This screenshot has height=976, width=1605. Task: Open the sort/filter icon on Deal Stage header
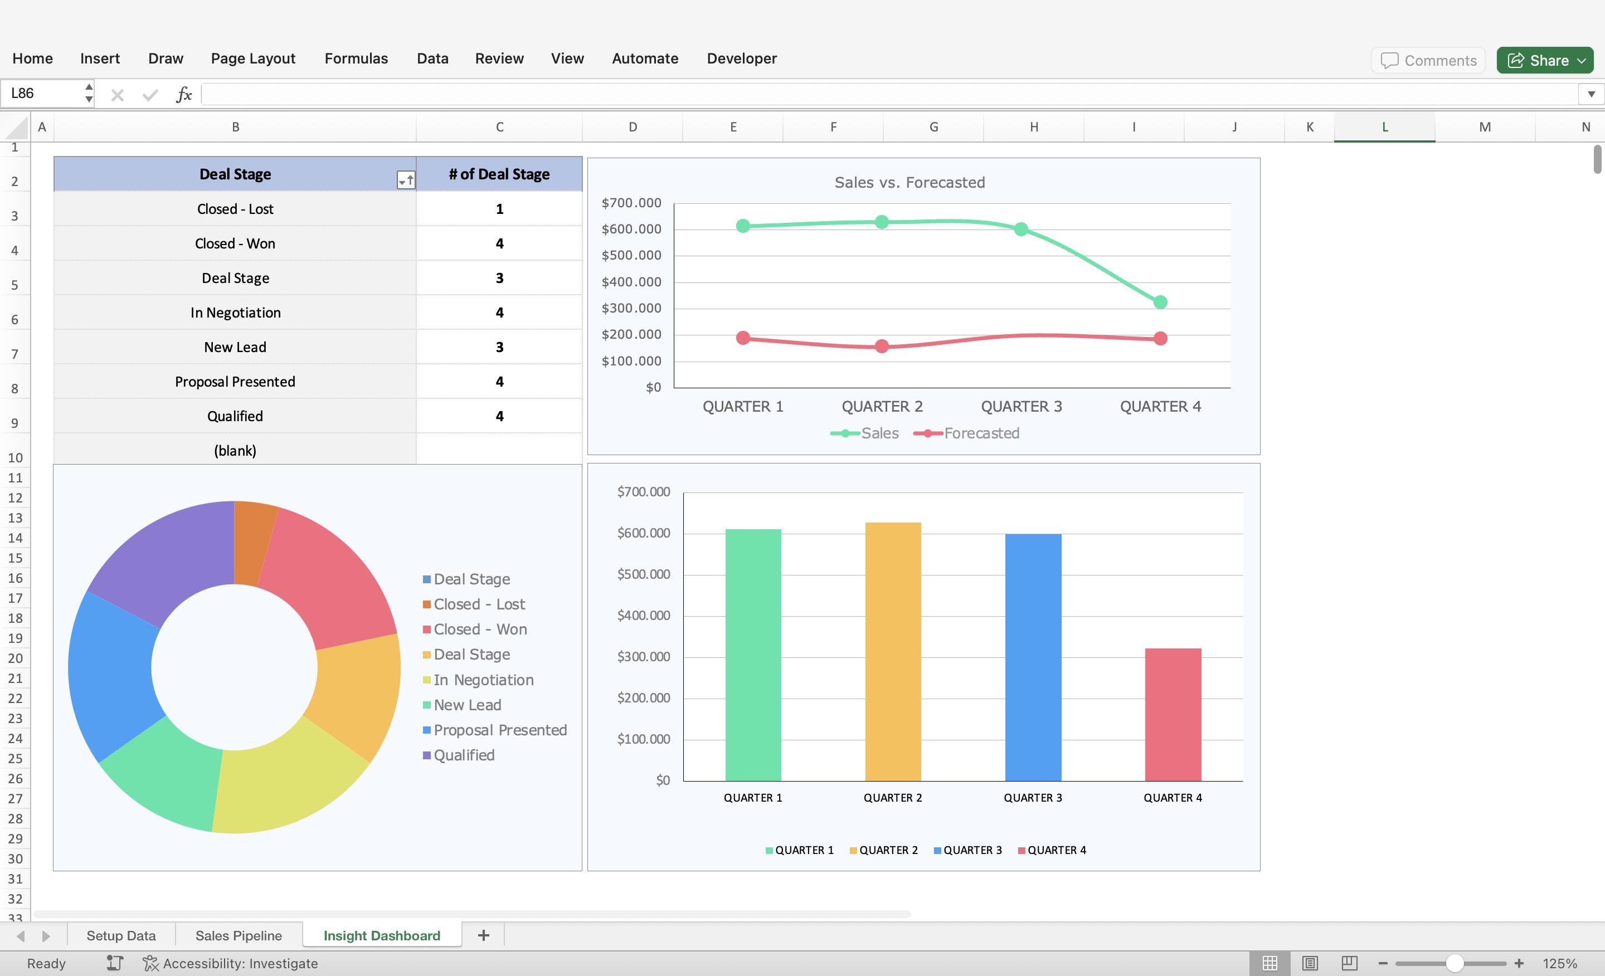(405, 180)
